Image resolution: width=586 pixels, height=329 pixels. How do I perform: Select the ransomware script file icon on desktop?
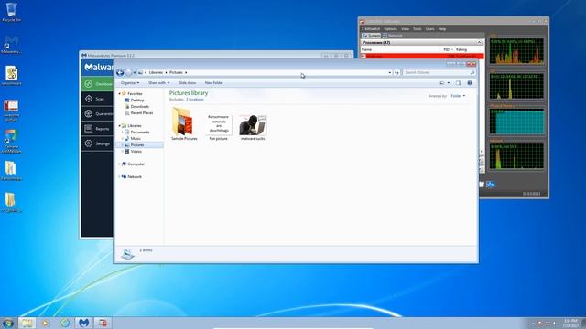tap(11, 75)
